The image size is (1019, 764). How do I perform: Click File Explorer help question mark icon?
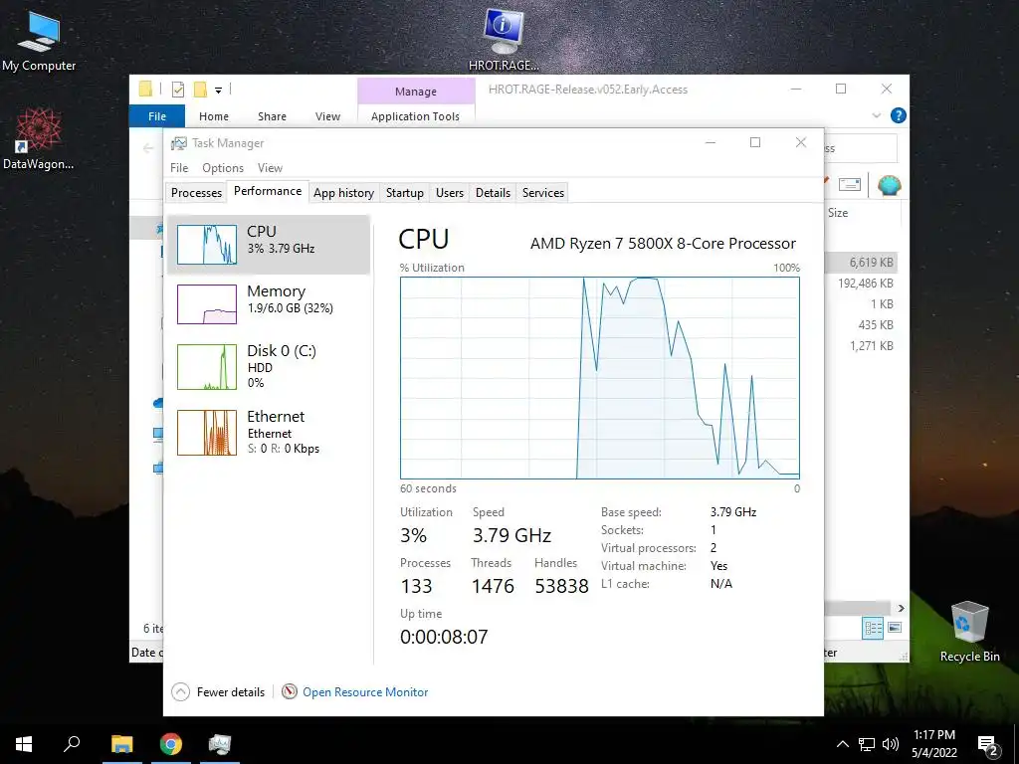(x=899, y=115)
